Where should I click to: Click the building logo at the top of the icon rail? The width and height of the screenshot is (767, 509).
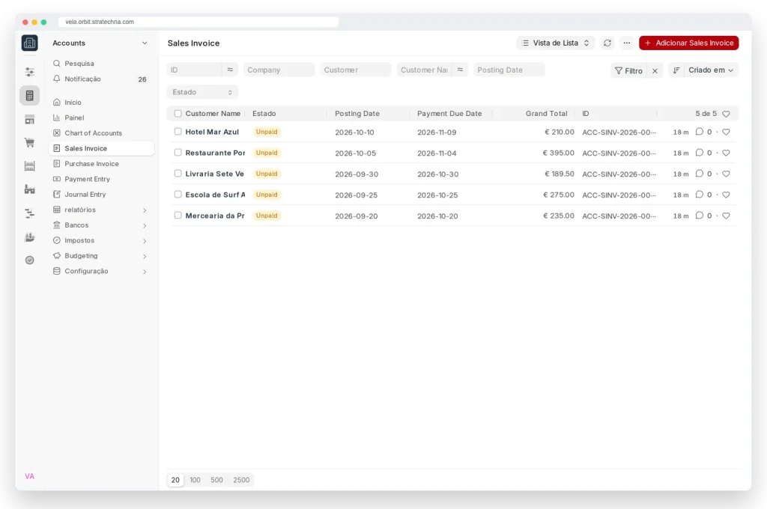(29, 43)
